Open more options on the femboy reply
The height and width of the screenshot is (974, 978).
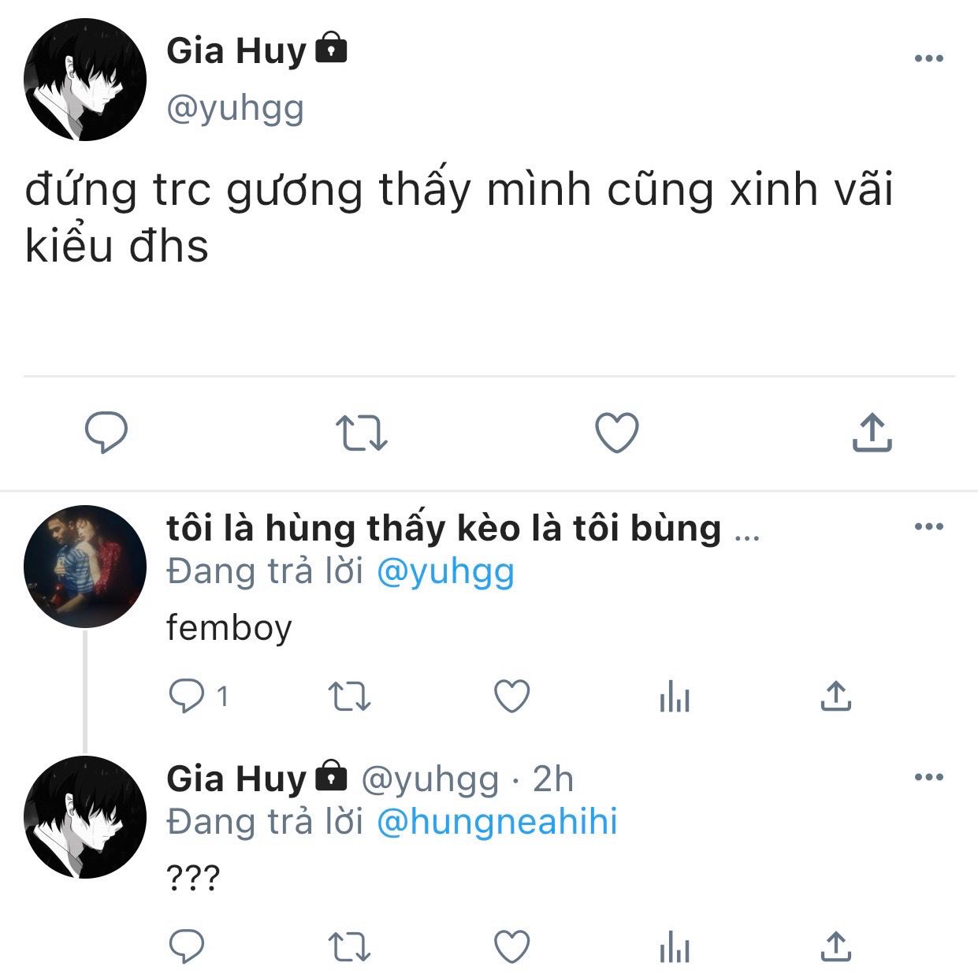coord(928,526)
